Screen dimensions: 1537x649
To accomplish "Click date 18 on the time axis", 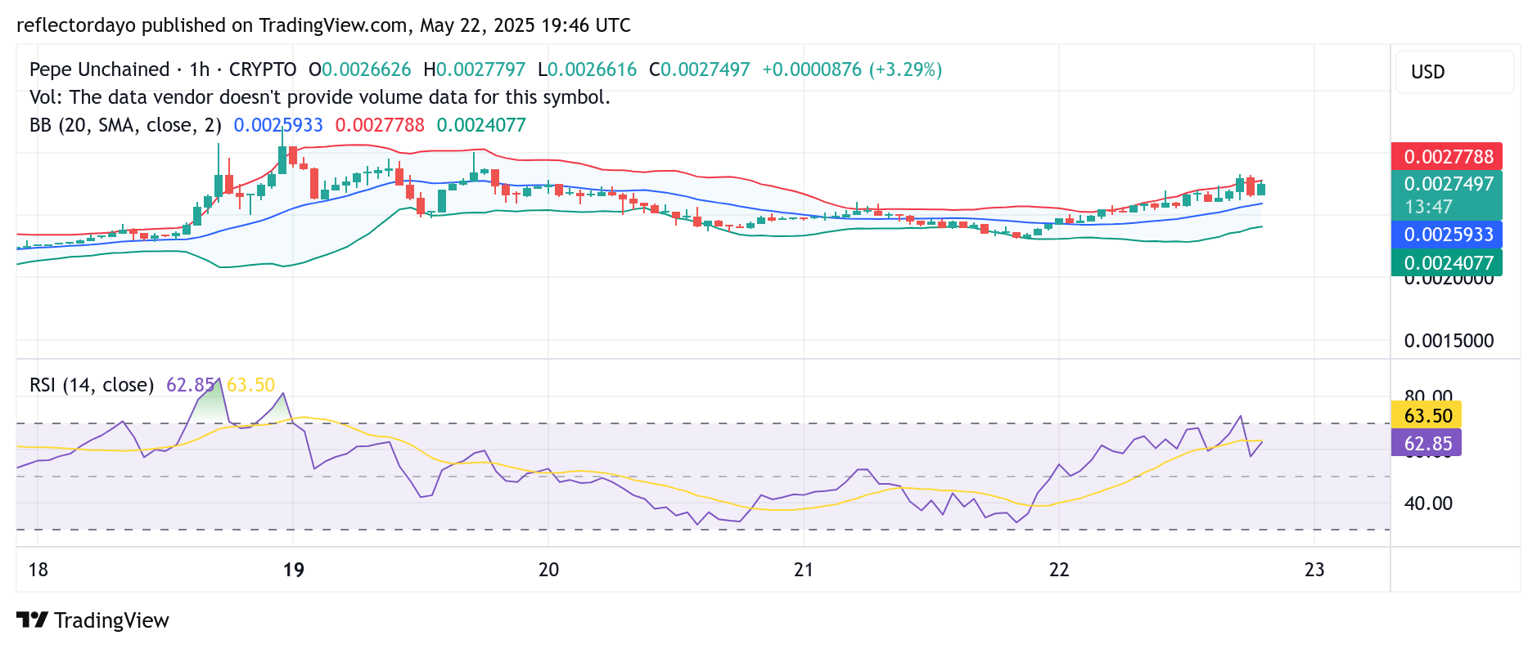I will pos(38,570).
